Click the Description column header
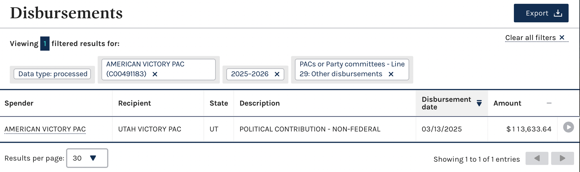The image size is (580, 172). point(260,103)
